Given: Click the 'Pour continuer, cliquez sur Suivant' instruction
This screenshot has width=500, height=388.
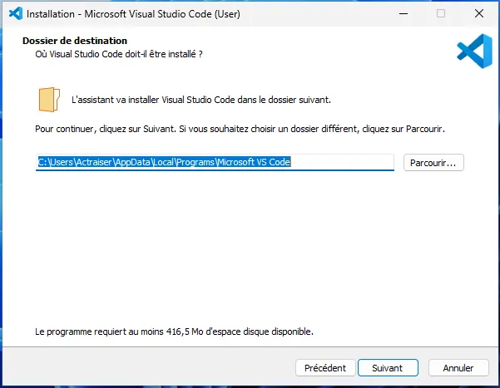Looking at the screenshot, I should [240, 130].
